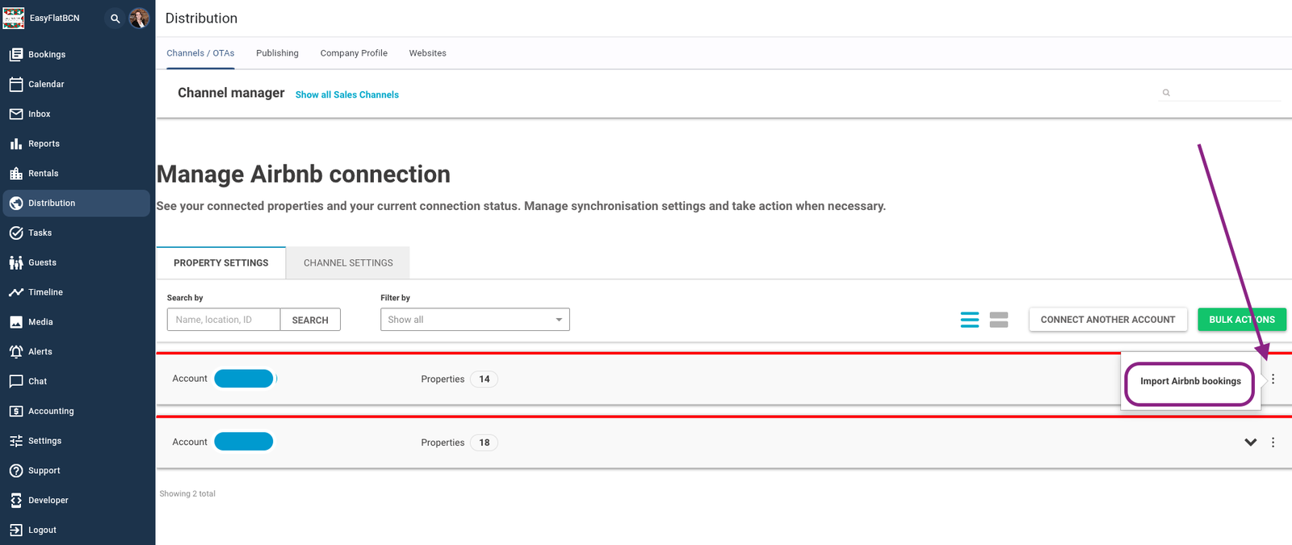The image size is (1292, 545).
Task: Open the search magnifier in sidebar header
Action: point(115,19)
